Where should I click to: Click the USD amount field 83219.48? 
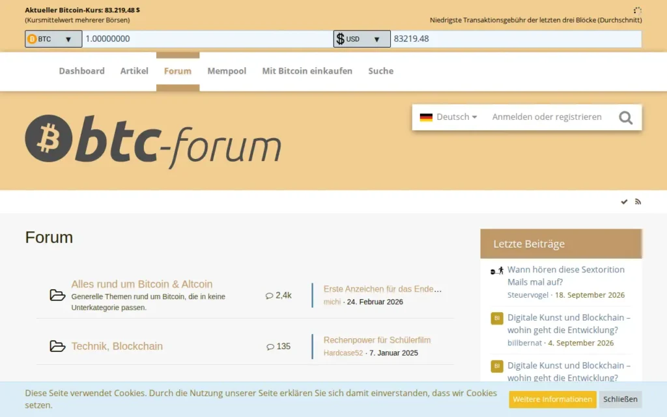click(516, 38)
